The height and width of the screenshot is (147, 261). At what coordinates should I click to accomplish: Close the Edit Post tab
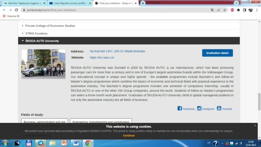[x=44, y=3]
